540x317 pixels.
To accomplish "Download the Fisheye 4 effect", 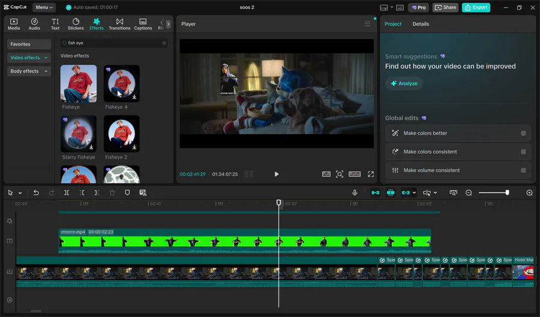I will 134,97.
